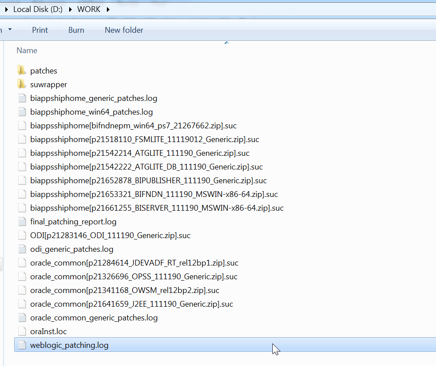The width and height of the screenshot is (436, 366).
Task: Select odi_generic_patches.log file icon
Action: pyautogui.click(x=22, y=249)
